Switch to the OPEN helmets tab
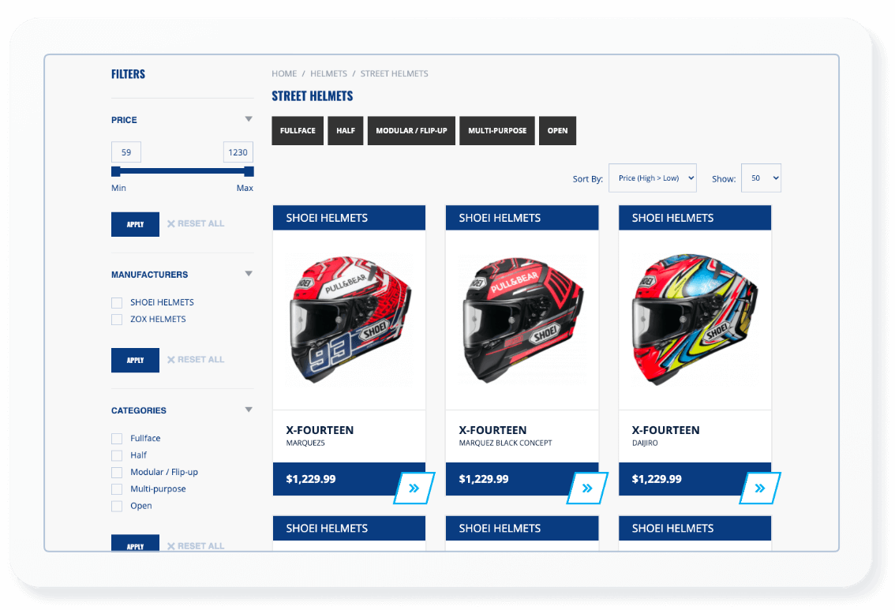895x610 pixels. (557, 131)
